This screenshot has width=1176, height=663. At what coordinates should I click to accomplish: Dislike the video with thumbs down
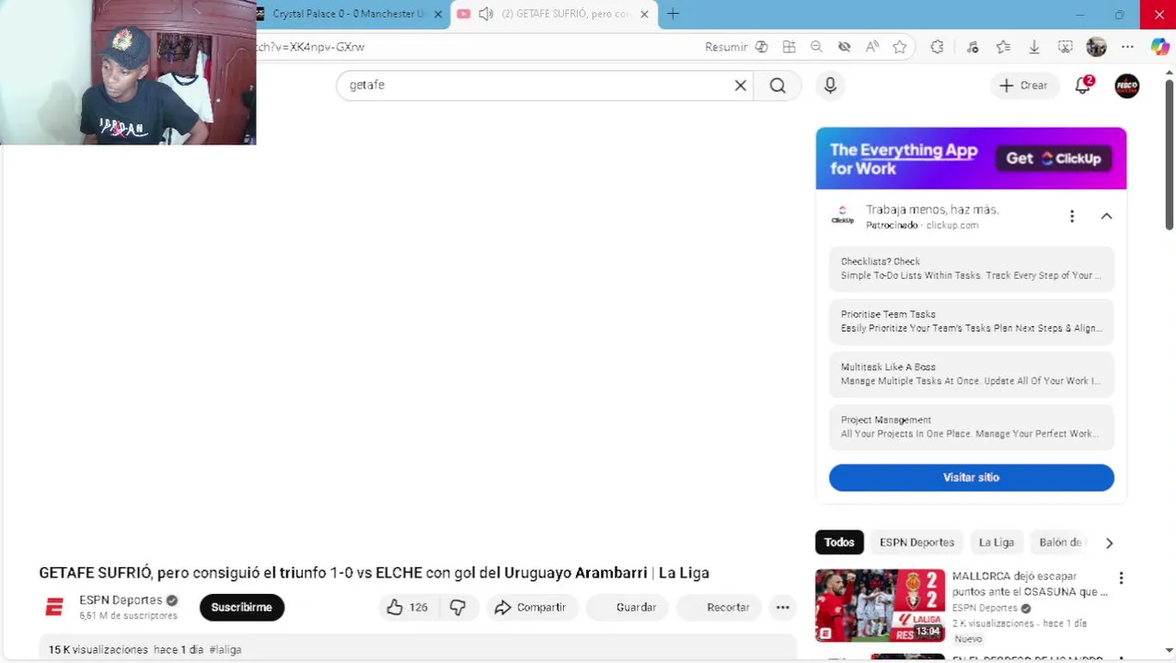(458, 607)
